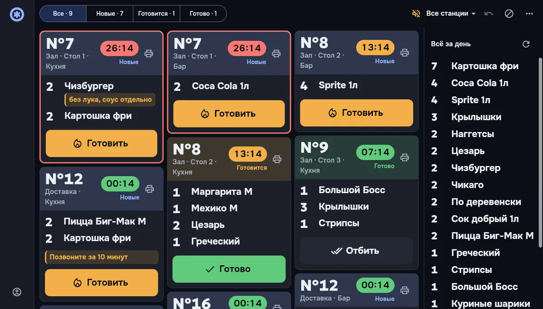This screenshot has width=543, height=309.
Task: Click the 07:14 timer on order №9
Action: click(376, 152)
